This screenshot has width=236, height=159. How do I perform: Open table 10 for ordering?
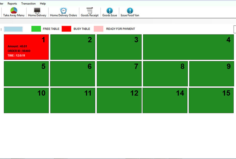[x=26, y=100]
